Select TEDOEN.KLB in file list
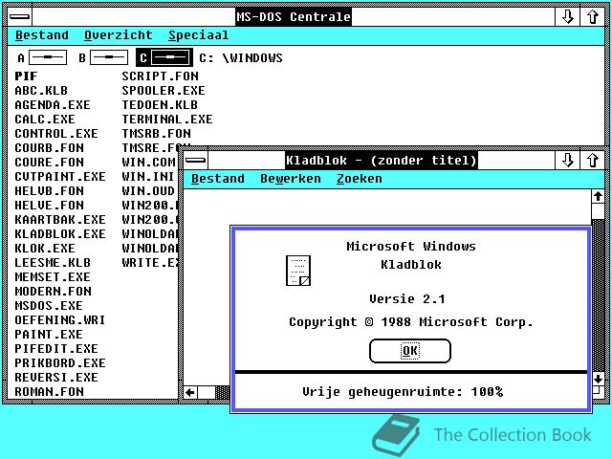This screenshot has height=459, width=612. [x=160, y=105]
